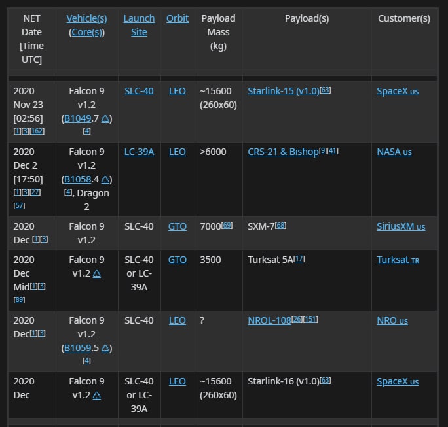This screenshot has height=427, width=448.
Task: Open the B1059 core link
Action: pyautogui.click(x=78, y=348)
